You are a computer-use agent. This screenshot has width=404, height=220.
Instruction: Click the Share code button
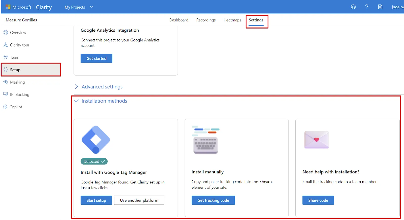pos(318,200)
